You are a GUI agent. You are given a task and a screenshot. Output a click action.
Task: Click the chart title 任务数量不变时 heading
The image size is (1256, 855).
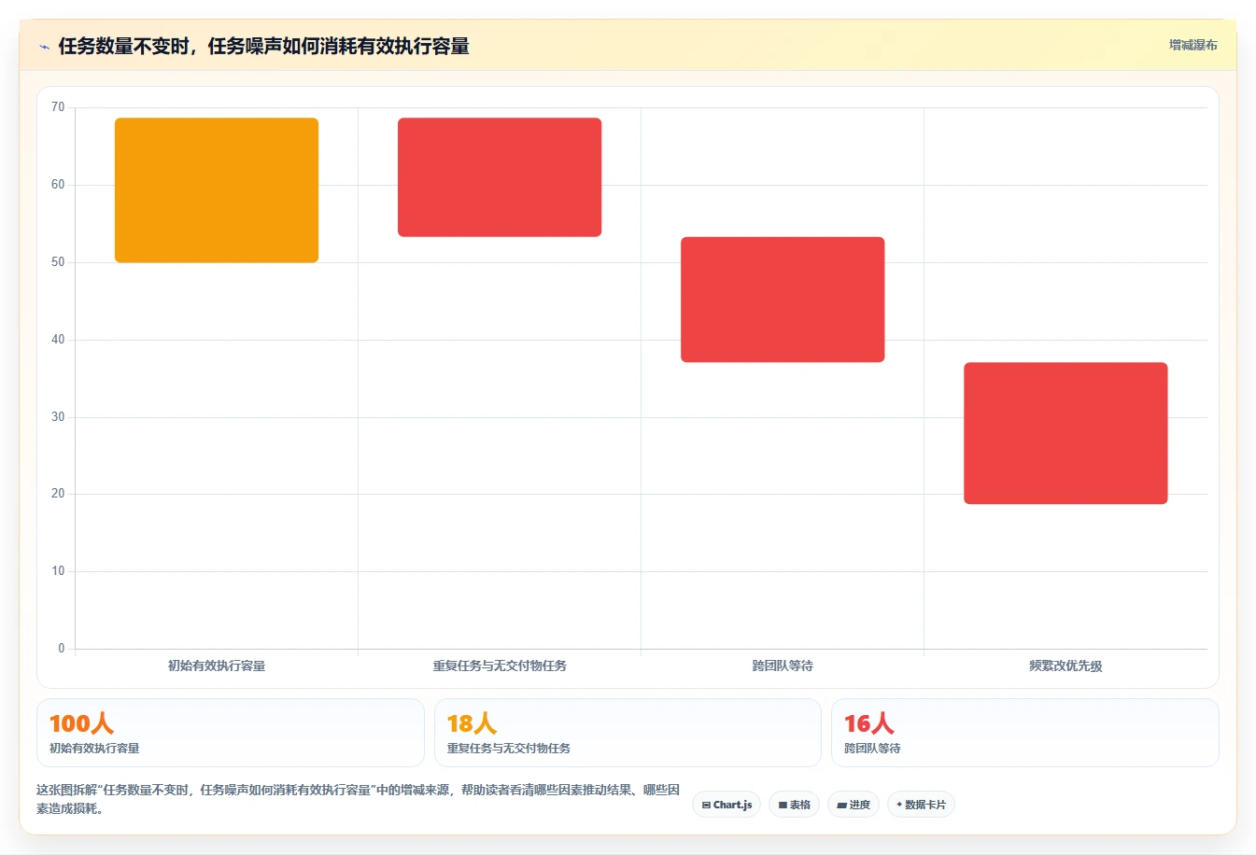[x=263, y=47]
